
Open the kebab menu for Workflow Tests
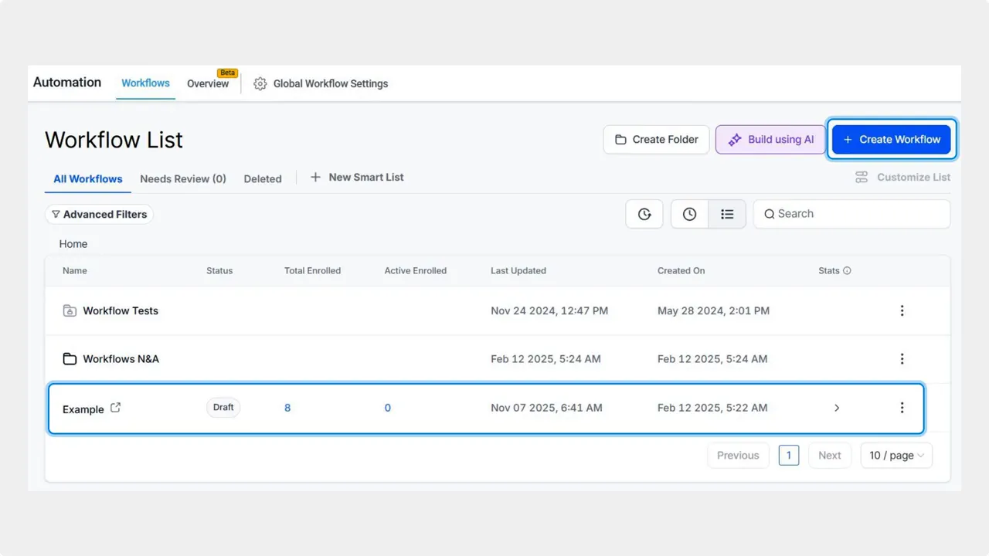point(902,310)
